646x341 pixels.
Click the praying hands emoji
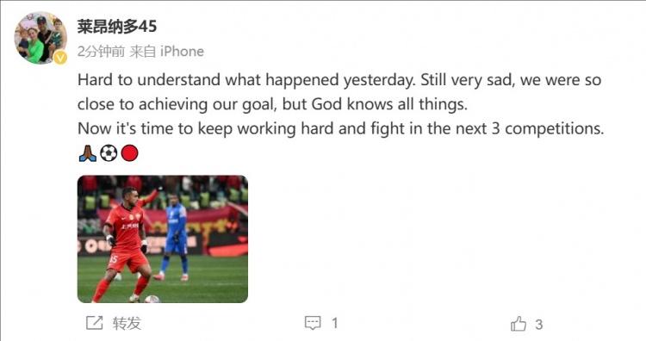(x=87, y=153)
